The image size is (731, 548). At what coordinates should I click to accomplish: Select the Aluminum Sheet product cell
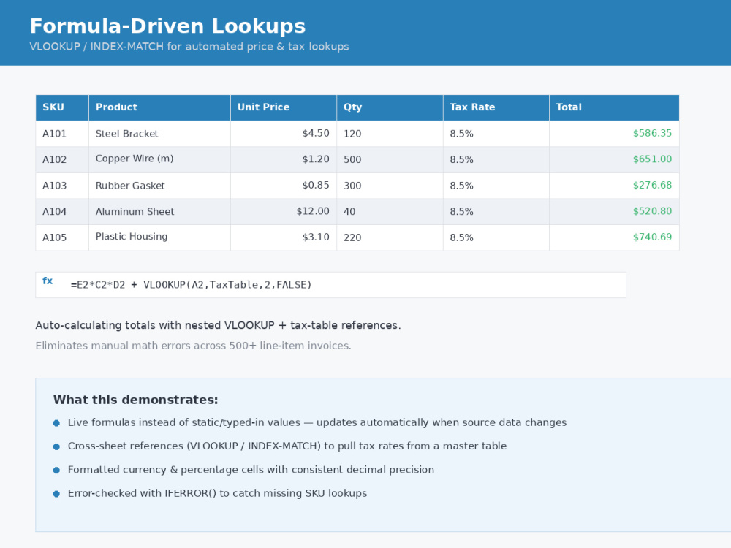[x=160, y=212]
